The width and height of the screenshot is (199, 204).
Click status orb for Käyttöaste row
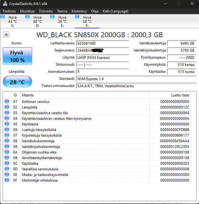coord(7,124)
